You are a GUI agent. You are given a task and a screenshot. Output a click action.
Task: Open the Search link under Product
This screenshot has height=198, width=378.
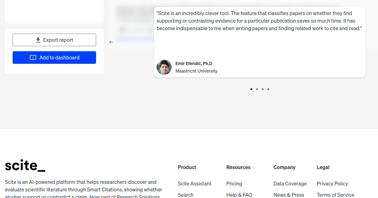[186, 195]
